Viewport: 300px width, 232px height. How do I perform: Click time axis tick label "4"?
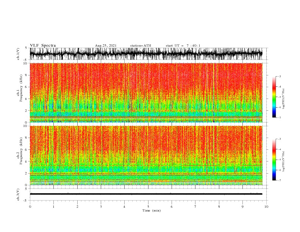[x=124, y=207]
